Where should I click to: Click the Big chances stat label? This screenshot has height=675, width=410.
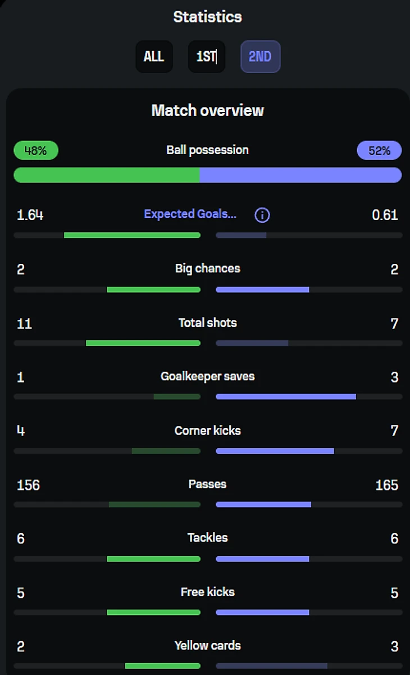(x=207, y=268)
